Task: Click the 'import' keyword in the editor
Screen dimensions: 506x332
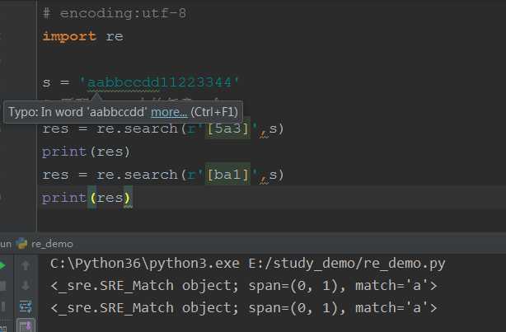Action: (69, 36)
